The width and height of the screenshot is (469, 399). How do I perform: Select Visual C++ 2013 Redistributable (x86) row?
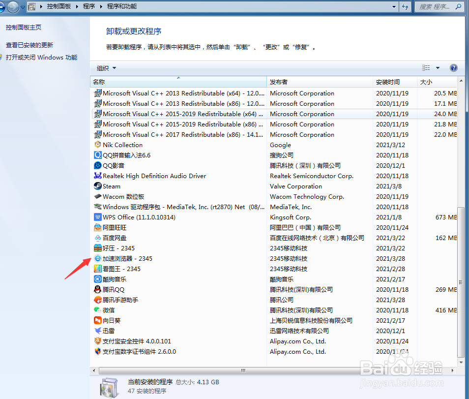click(274, 104)
